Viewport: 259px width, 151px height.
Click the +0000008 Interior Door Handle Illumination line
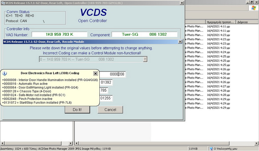(50, 80)
